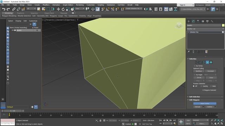225x126 pixels.
Task: Click the Set Key button
Action: 188,124
